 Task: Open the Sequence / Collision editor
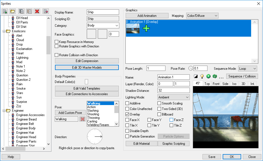click(242, 76)
